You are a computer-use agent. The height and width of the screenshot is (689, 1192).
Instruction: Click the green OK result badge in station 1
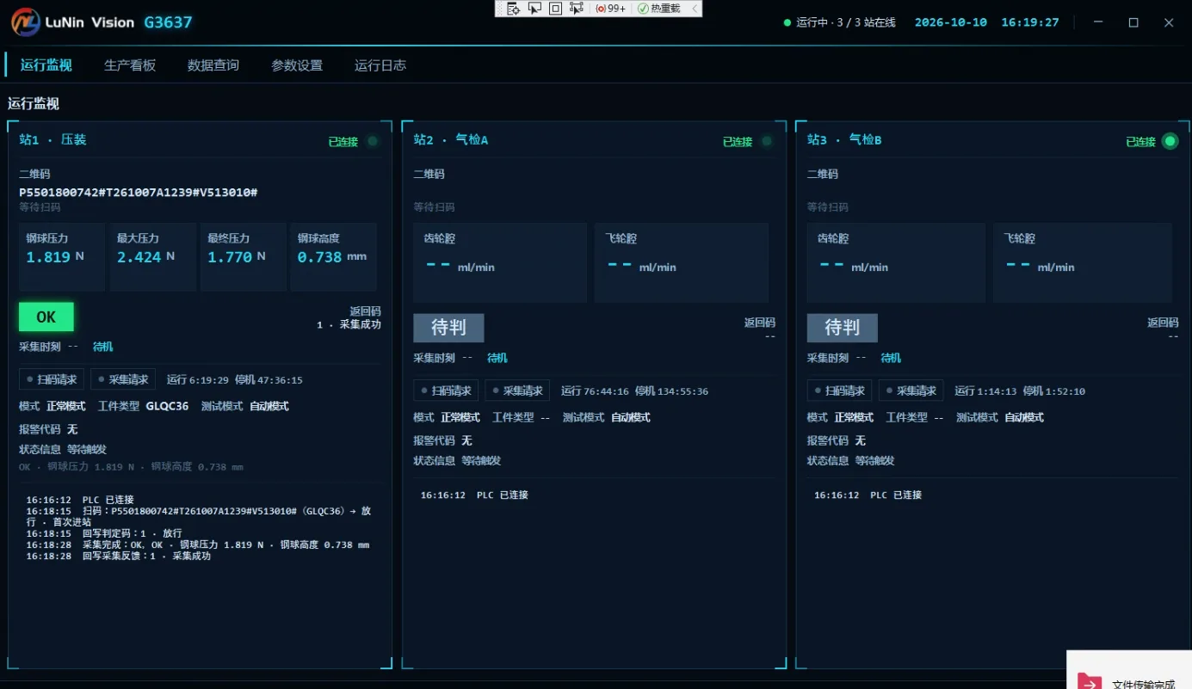click(x=46, y=317)
